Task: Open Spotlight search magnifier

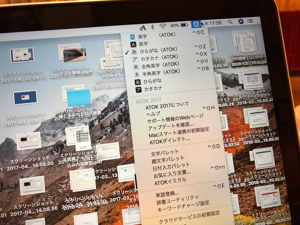Action: pyautogui.click(x=230, y=22)
